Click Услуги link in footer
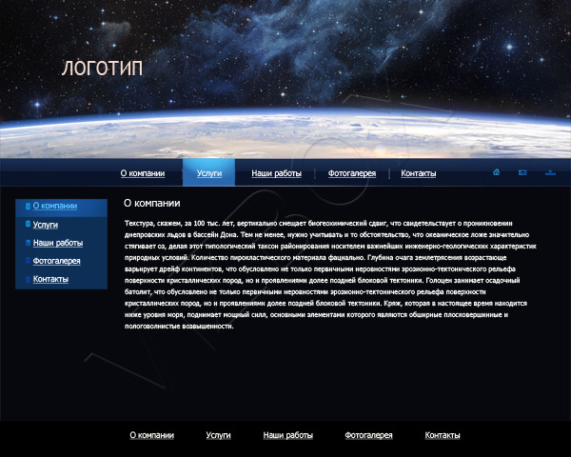This screenshot has height=457, width=571. (x=219, y=435)
